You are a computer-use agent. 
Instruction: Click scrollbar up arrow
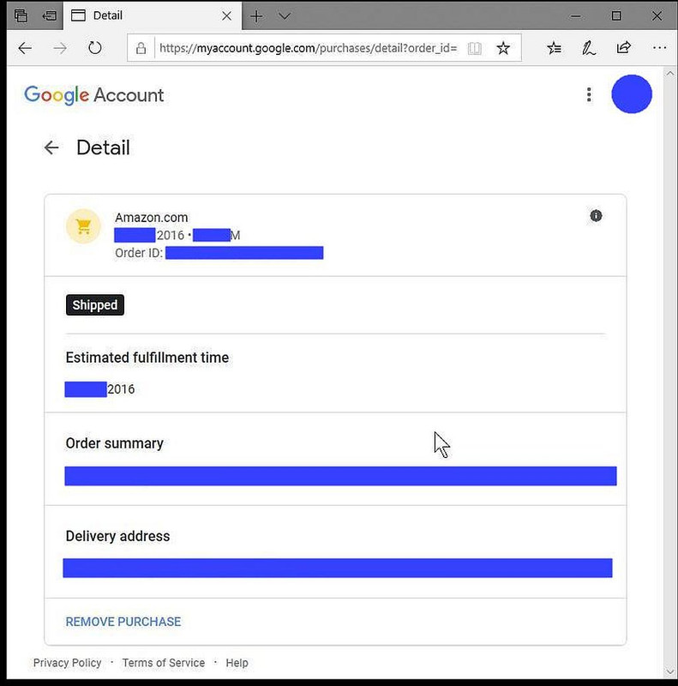tap(670, 74)
